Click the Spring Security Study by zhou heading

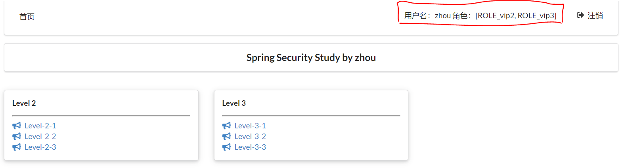click(311, 58)
